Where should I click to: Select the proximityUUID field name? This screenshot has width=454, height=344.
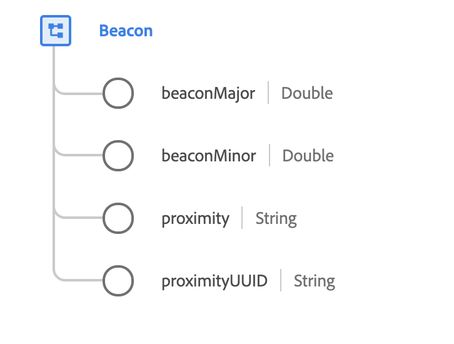[x=214, y=281]
